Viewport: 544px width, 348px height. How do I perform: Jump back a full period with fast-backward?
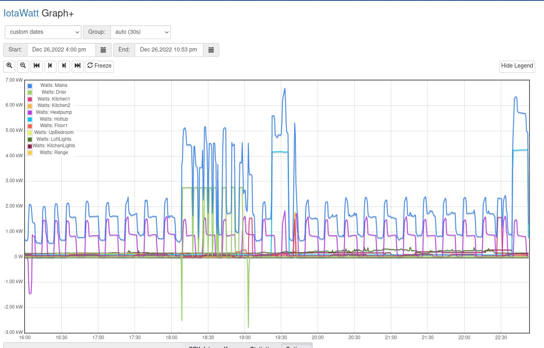coord(37,66)
